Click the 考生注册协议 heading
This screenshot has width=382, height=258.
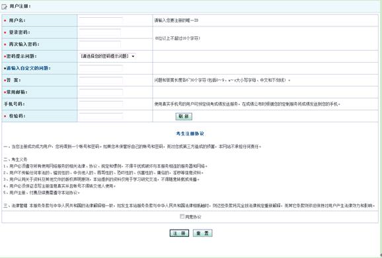click(190, 133)
